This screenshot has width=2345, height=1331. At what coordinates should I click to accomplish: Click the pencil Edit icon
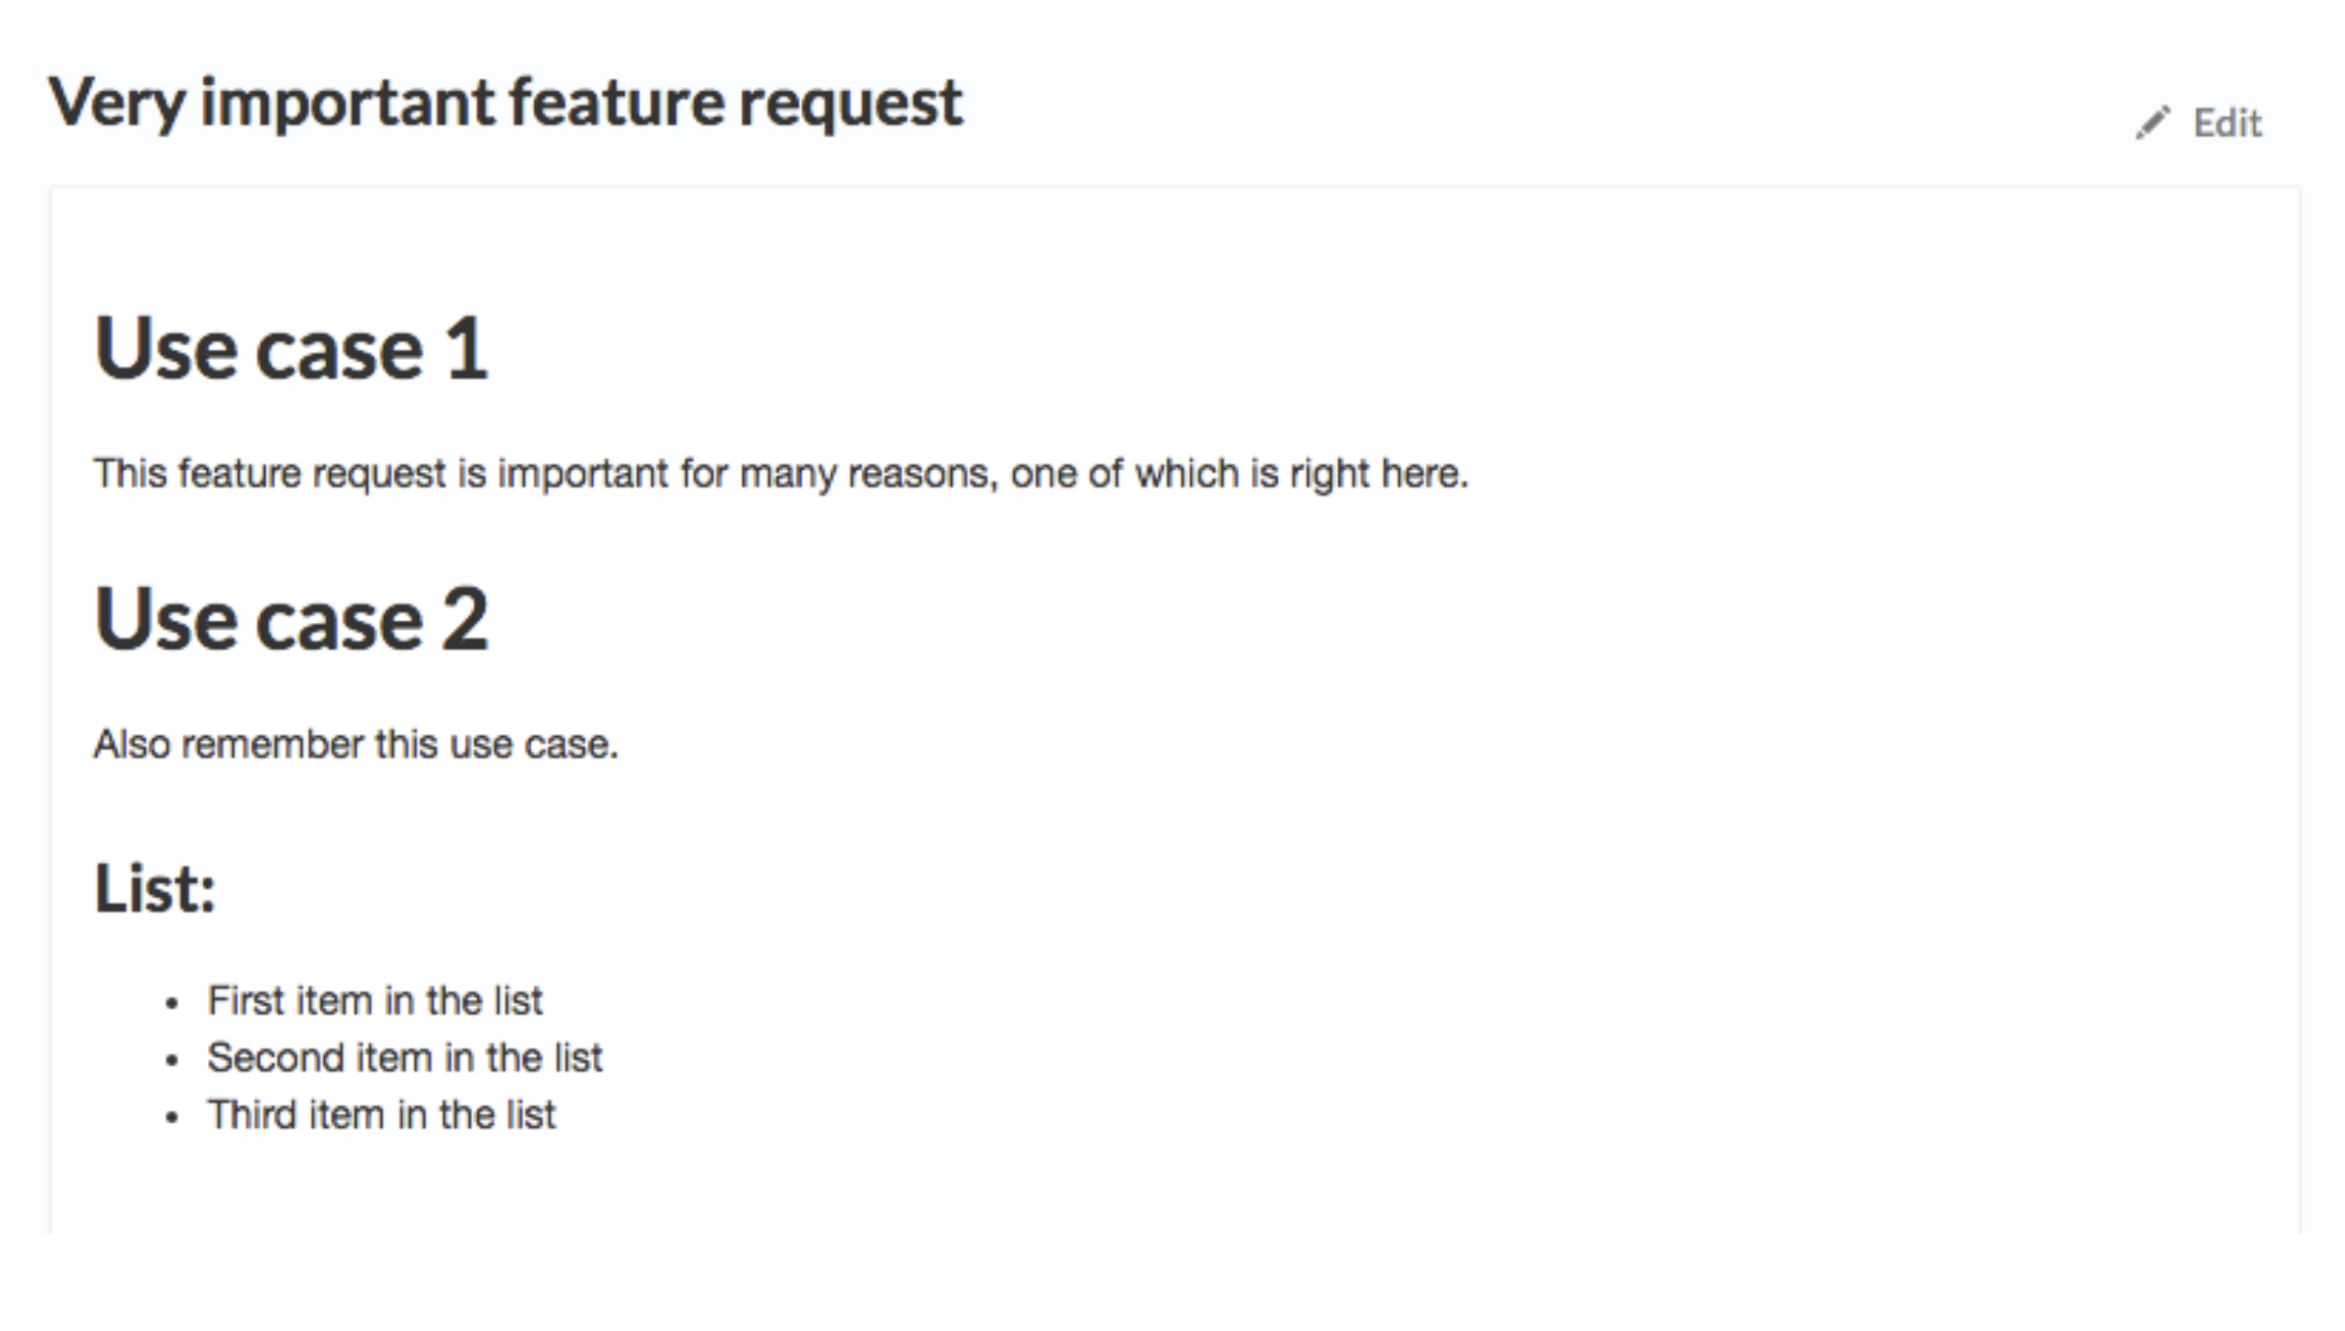click(2152, 123)
